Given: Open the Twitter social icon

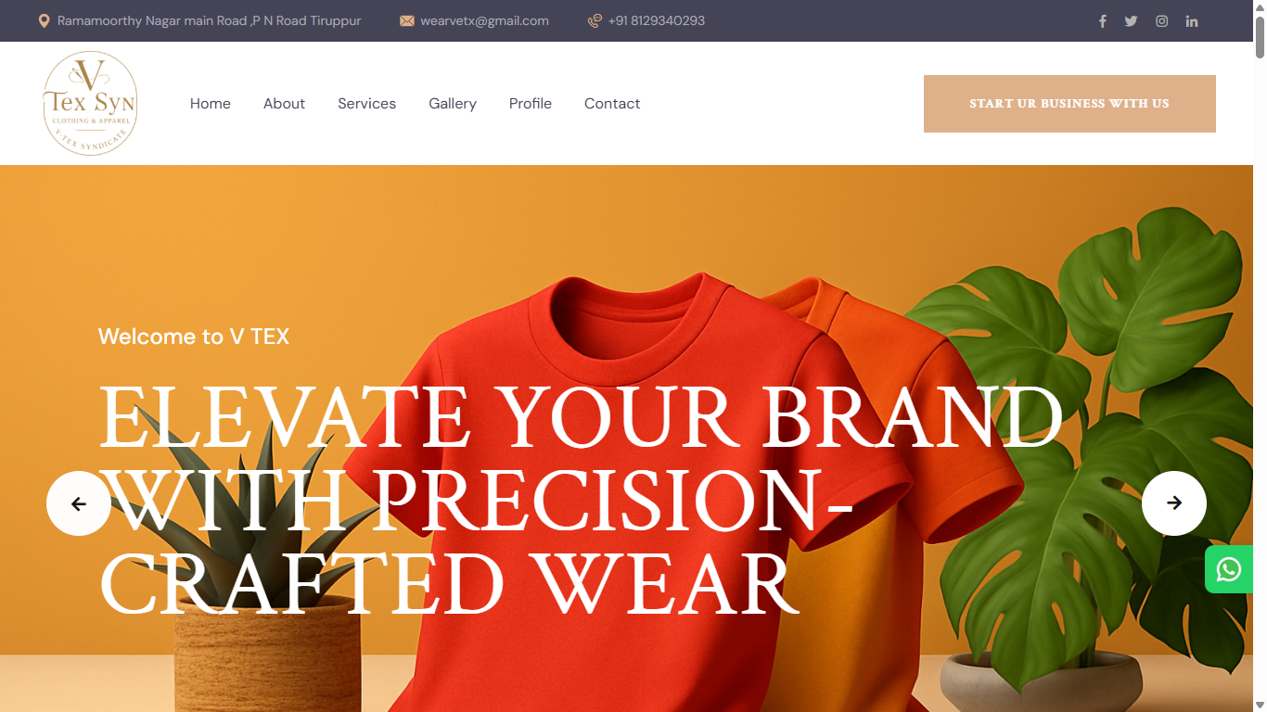Looking at the screenshot, I should (1131, 21).
